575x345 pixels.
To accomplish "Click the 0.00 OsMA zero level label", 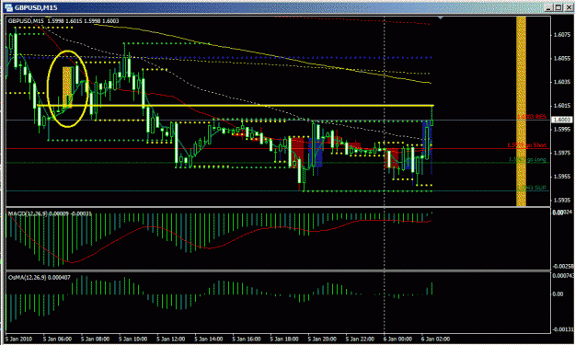I will click(558, 294).
